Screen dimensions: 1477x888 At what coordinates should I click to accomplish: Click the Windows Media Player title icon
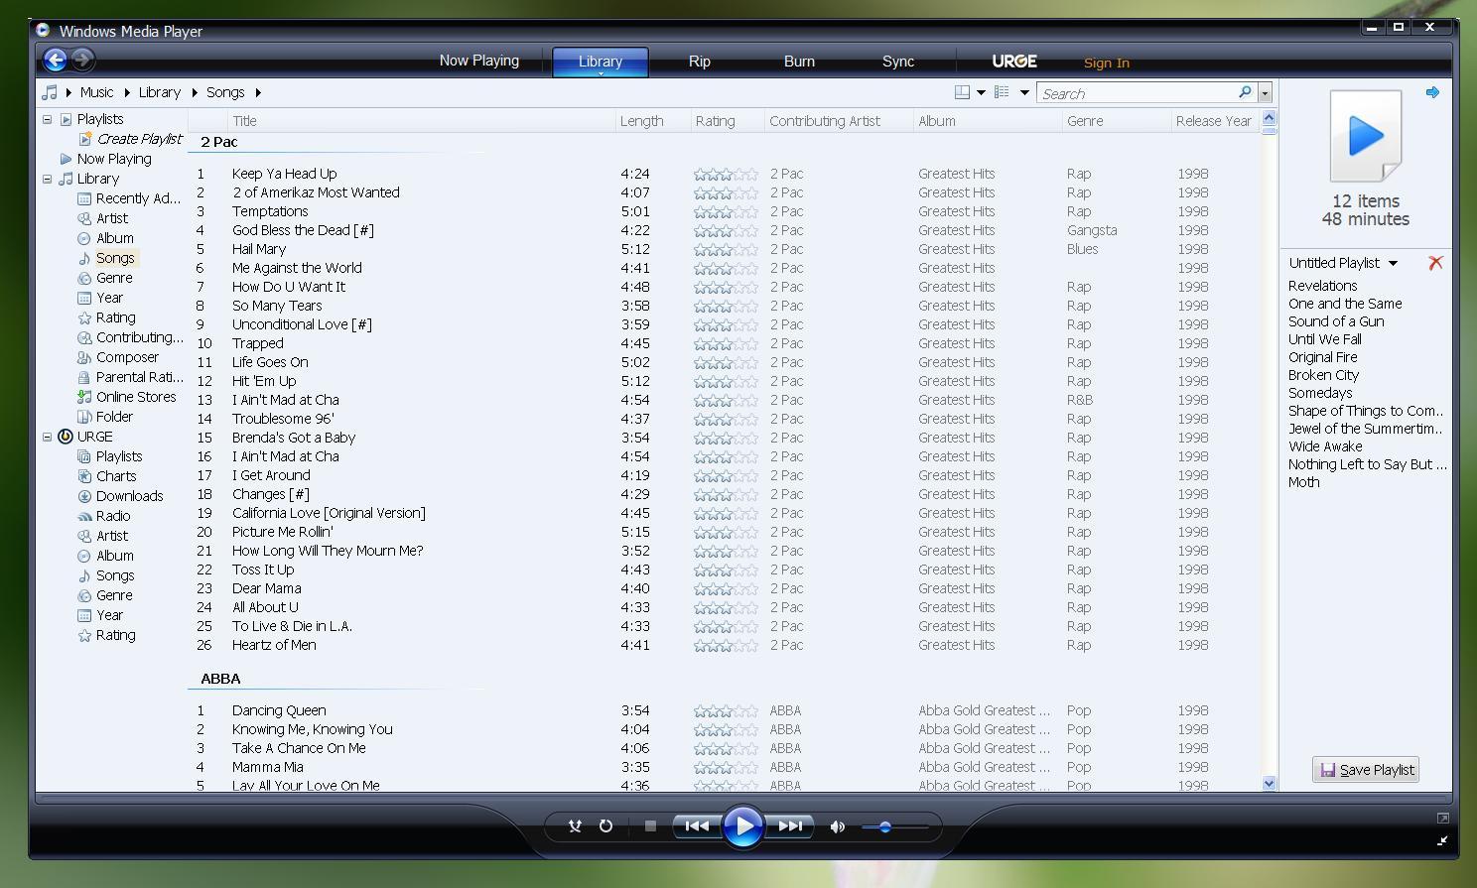click(x=43, y=31)
